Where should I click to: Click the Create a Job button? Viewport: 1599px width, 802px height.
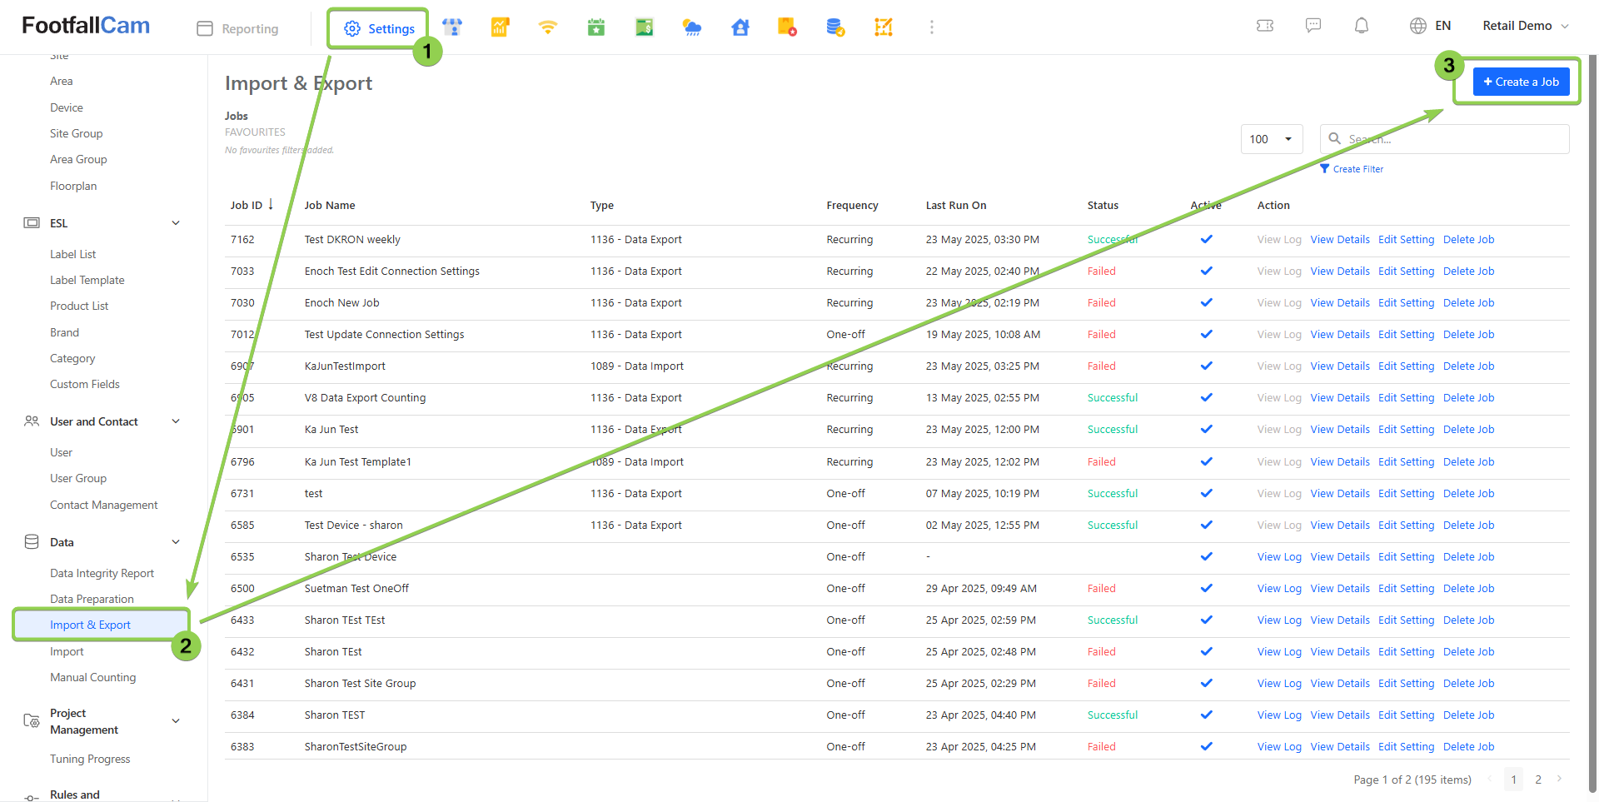pos(1521,82)
